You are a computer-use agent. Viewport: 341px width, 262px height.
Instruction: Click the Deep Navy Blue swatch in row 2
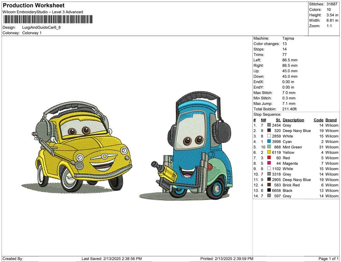tap(269, 130)
